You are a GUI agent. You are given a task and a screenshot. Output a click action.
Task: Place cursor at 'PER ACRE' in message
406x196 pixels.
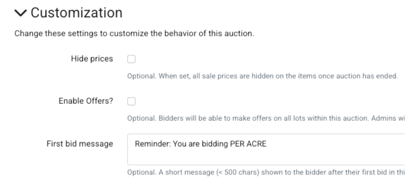pos(253,144)
